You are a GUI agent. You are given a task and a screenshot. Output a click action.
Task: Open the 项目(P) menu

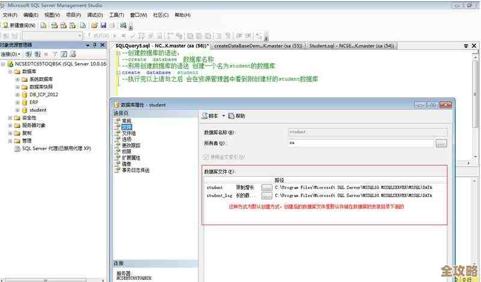pos(73,14)
